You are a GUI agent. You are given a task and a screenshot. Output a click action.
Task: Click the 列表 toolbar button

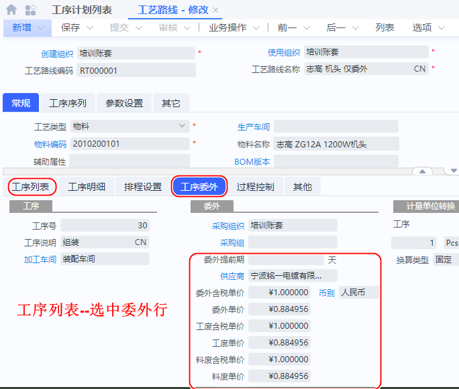click(x=385, y=27)
